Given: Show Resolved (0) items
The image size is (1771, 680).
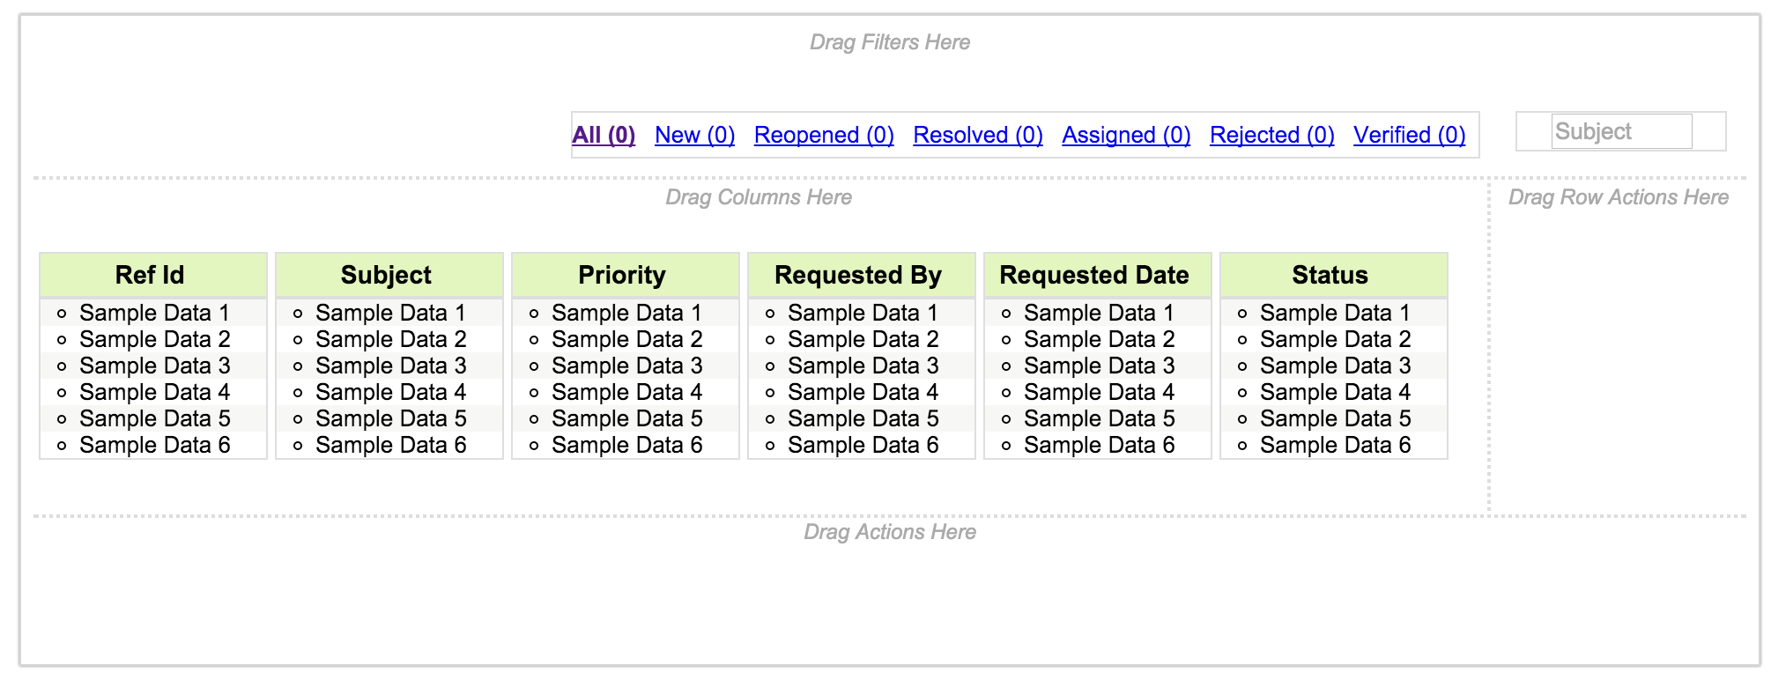Looking at the screenshot, I should [x=977, y=135].
